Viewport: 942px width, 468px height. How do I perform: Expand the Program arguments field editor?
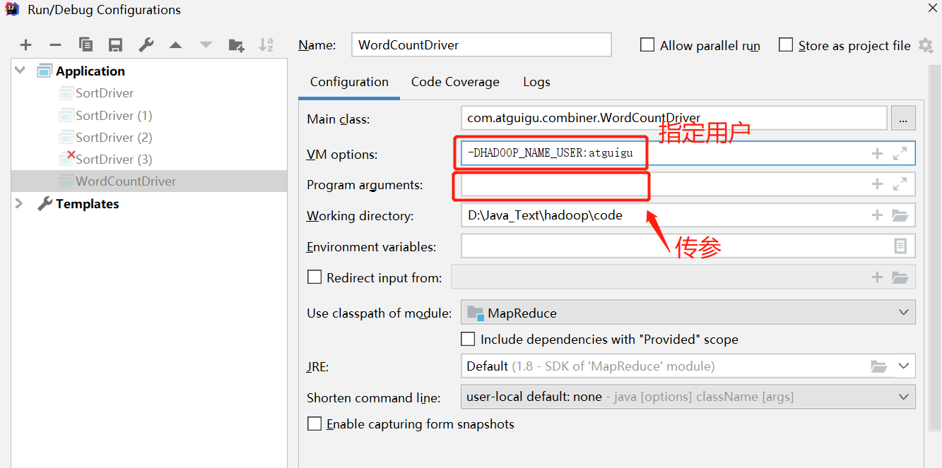900,184
